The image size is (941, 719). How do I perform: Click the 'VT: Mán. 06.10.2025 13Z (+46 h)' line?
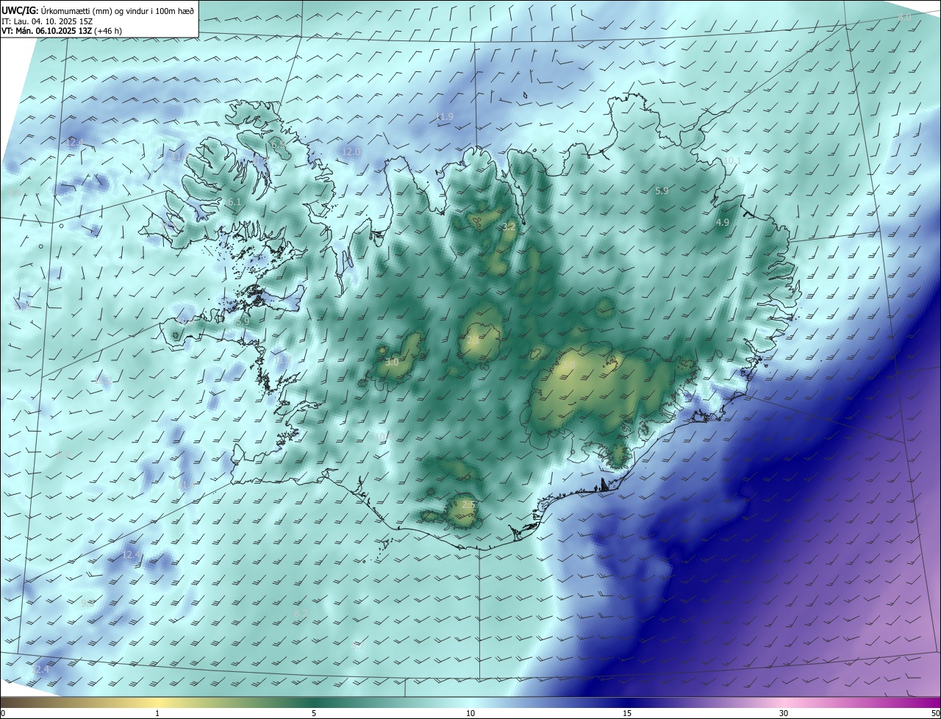point(61,31)
